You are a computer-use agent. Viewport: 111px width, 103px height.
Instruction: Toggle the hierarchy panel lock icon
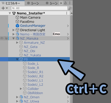point(65,3)
